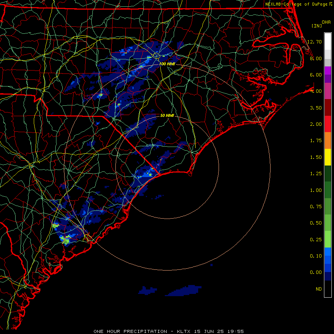
Task: Click the 0.75 legend value
Action: (x=316, y=207)
